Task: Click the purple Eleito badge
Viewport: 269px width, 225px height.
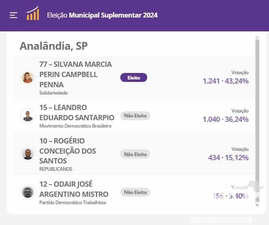Action: click(x=133, y=77)
